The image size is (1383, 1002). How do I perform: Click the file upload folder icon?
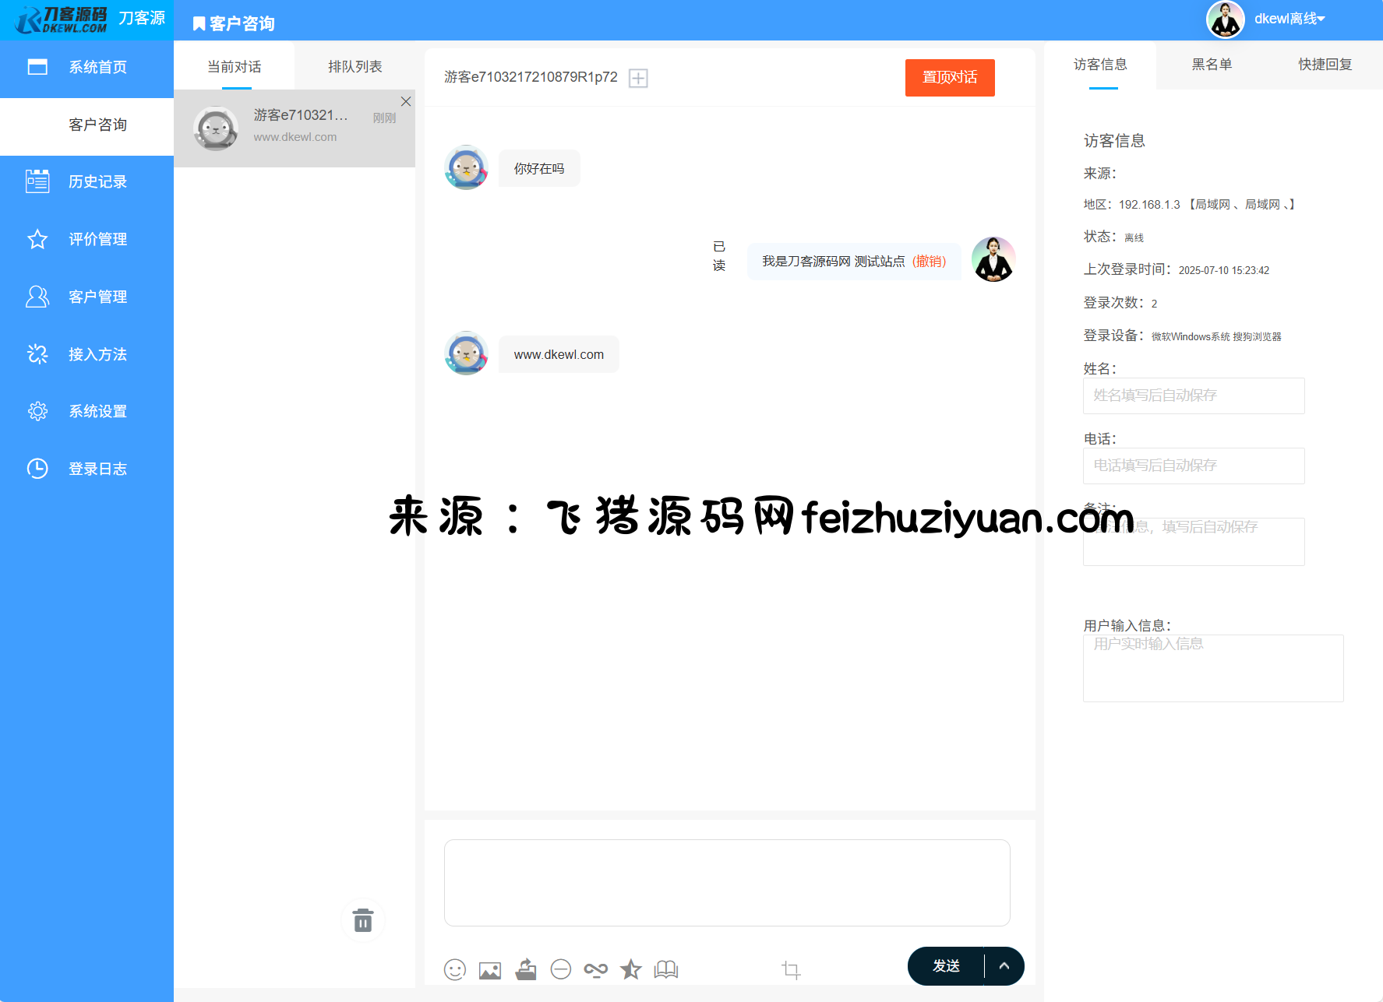coord(526,969)
